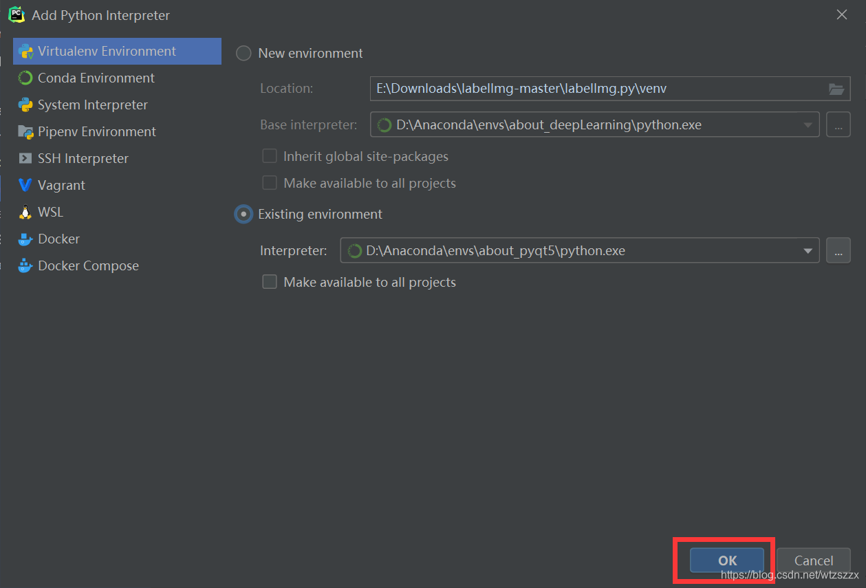Enable Make available to all projects under Interpreter
The height and width of the screenshot is (588, 866).
coord(270,282)
